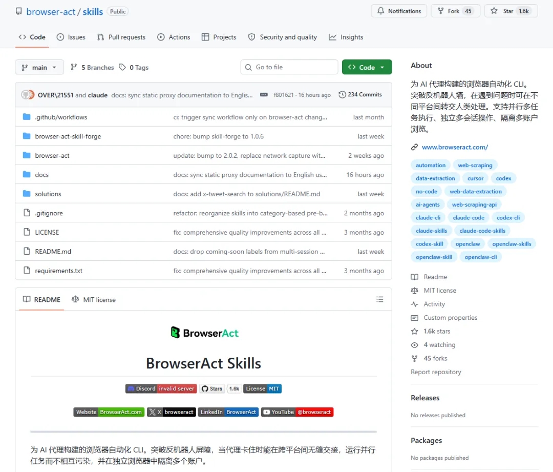Image resolution: width=553 pixels, height=472 pixels.
Task: View the 234 Commits history
Action: coord(360,95)
